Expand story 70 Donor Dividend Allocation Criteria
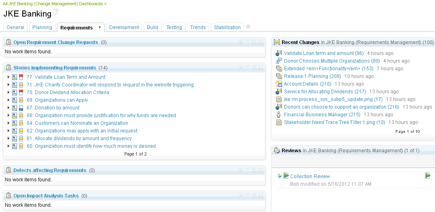The height and width of the screenshot is (212, 435). [8, 92]
